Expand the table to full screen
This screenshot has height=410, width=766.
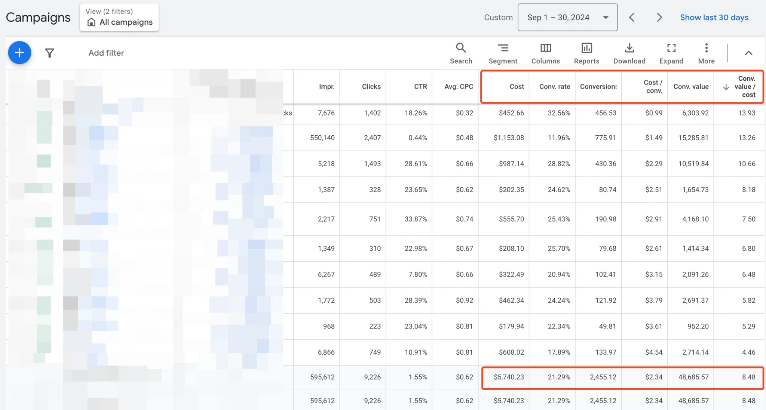(x=671, y=53)
